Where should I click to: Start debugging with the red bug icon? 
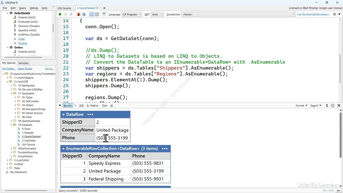[79, 14]
